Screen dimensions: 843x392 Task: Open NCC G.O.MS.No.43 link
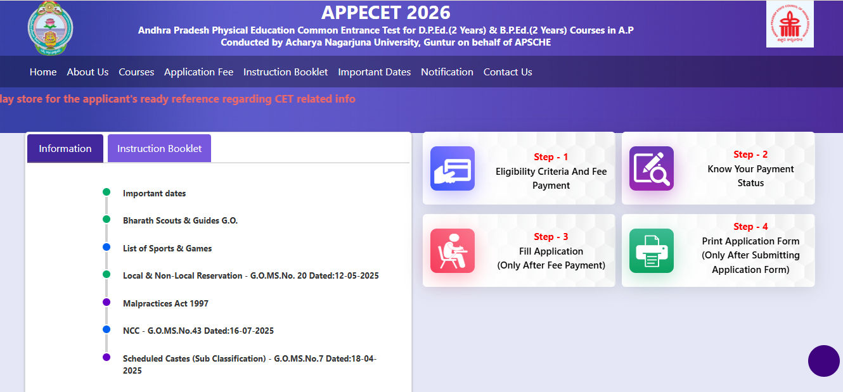pos(198,331)
